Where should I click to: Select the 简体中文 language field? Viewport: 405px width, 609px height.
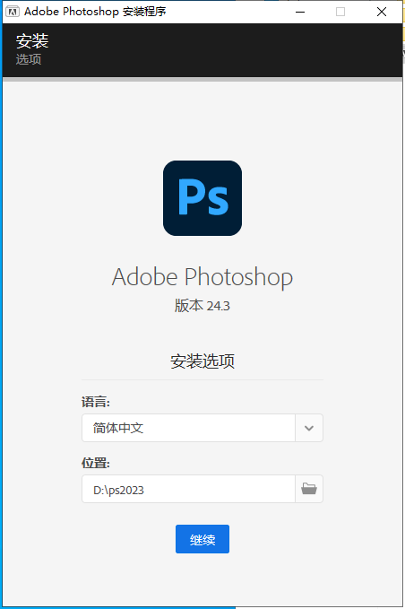[188, 428]
